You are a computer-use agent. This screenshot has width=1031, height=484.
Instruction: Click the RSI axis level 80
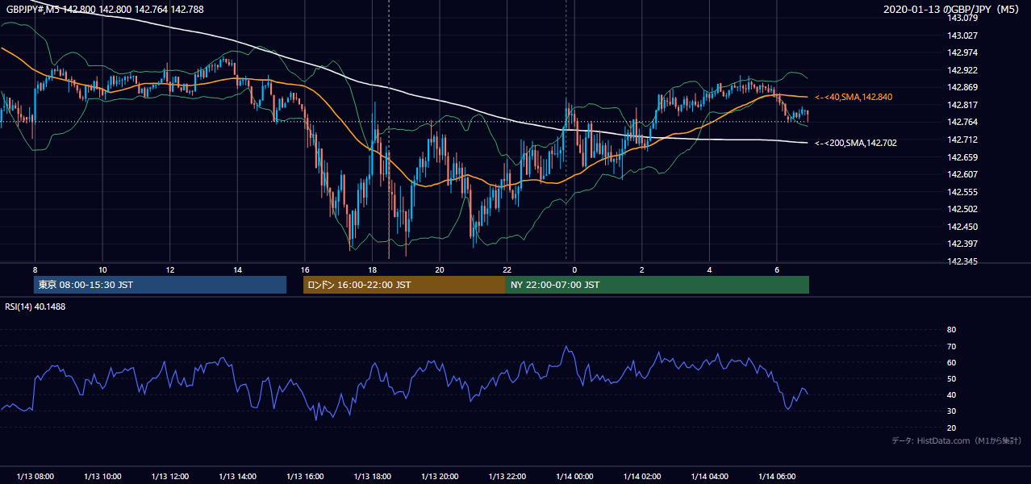951,330
